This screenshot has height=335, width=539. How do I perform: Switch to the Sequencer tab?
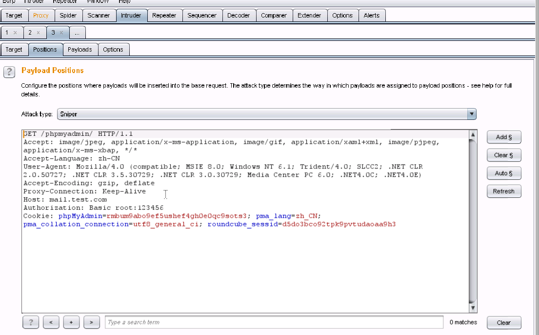coord(202,16)
